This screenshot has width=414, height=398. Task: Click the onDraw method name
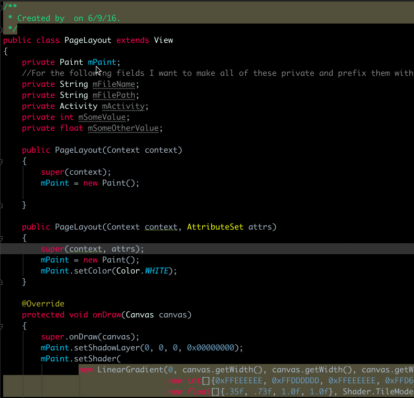point(107,315)
